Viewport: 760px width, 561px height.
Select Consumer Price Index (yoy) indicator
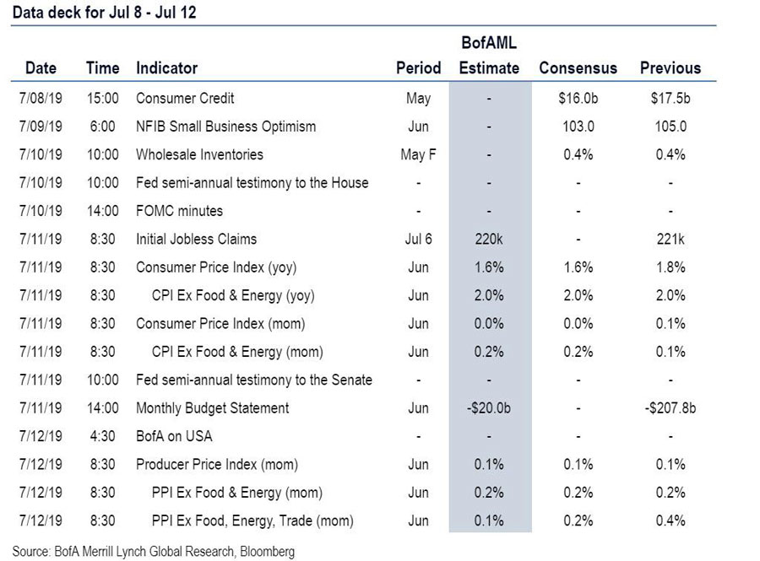click(216, 267)
